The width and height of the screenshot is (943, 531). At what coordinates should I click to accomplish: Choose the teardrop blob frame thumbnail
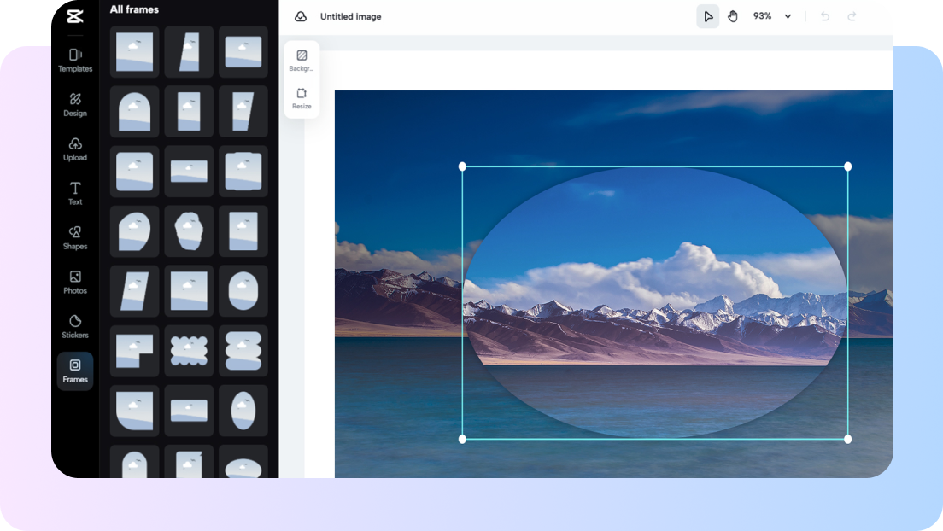(x=135, y=230)
